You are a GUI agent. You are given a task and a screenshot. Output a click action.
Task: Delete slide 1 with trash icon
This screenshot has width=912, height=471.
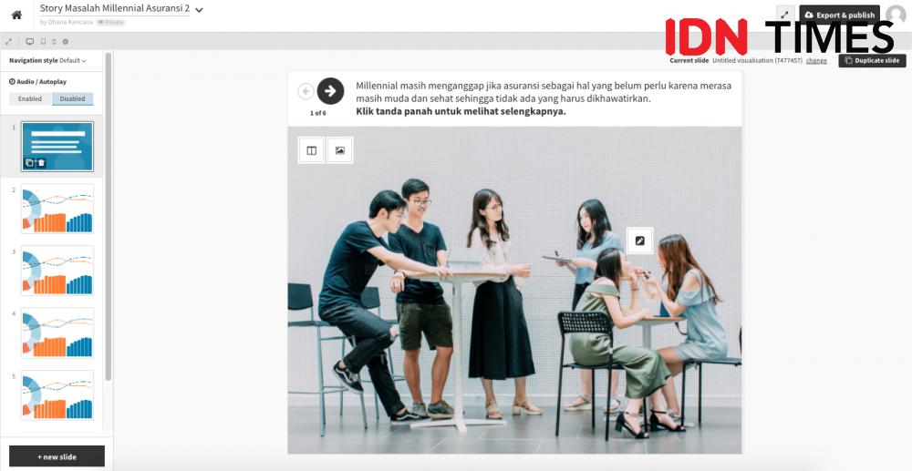(41, 163)
